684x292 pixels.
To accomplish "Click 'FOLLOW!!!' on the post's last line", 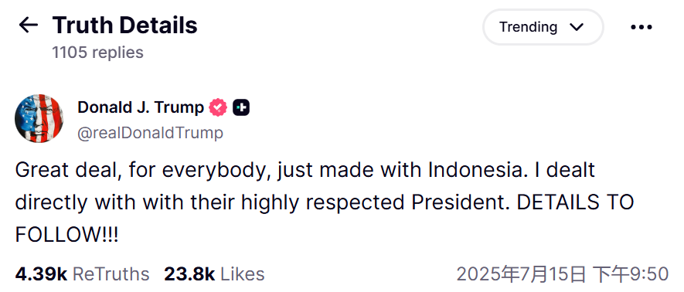I will (x=66, y=236).
